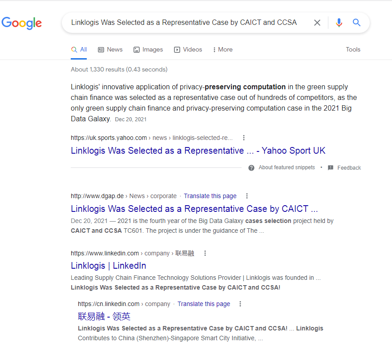Open options for cn.linkedin.com result

pos(240,304)
